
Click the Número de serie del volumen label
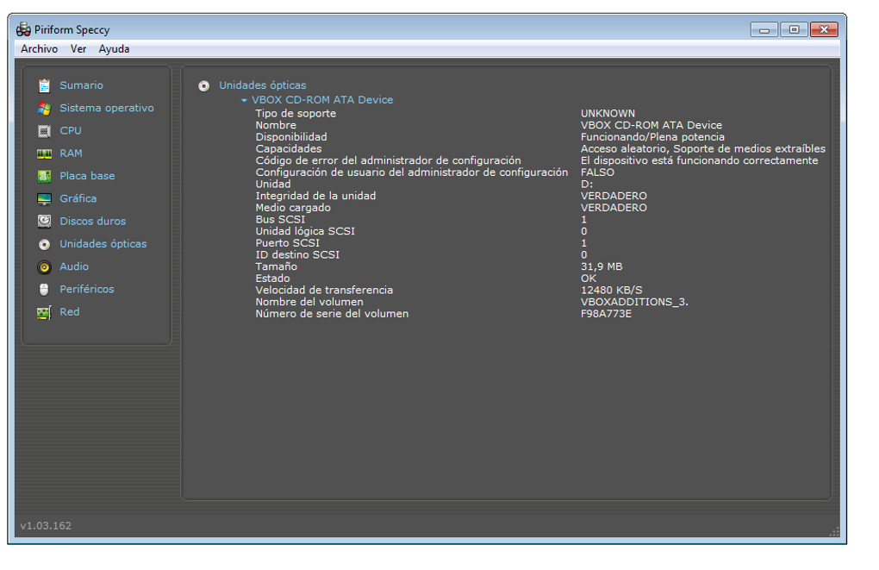coord(332,314)
